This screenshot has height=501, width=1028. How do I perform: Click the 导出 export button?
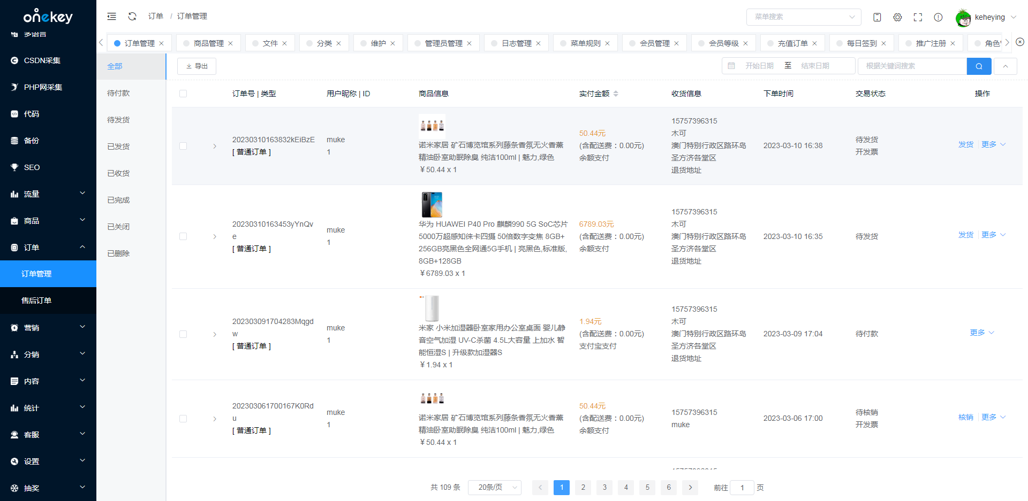click(x=196, y=66)
